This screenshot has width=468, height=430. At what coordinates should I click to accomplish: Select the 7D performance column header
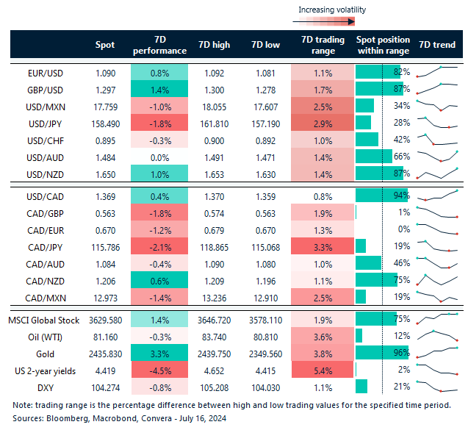coord(159,45)
